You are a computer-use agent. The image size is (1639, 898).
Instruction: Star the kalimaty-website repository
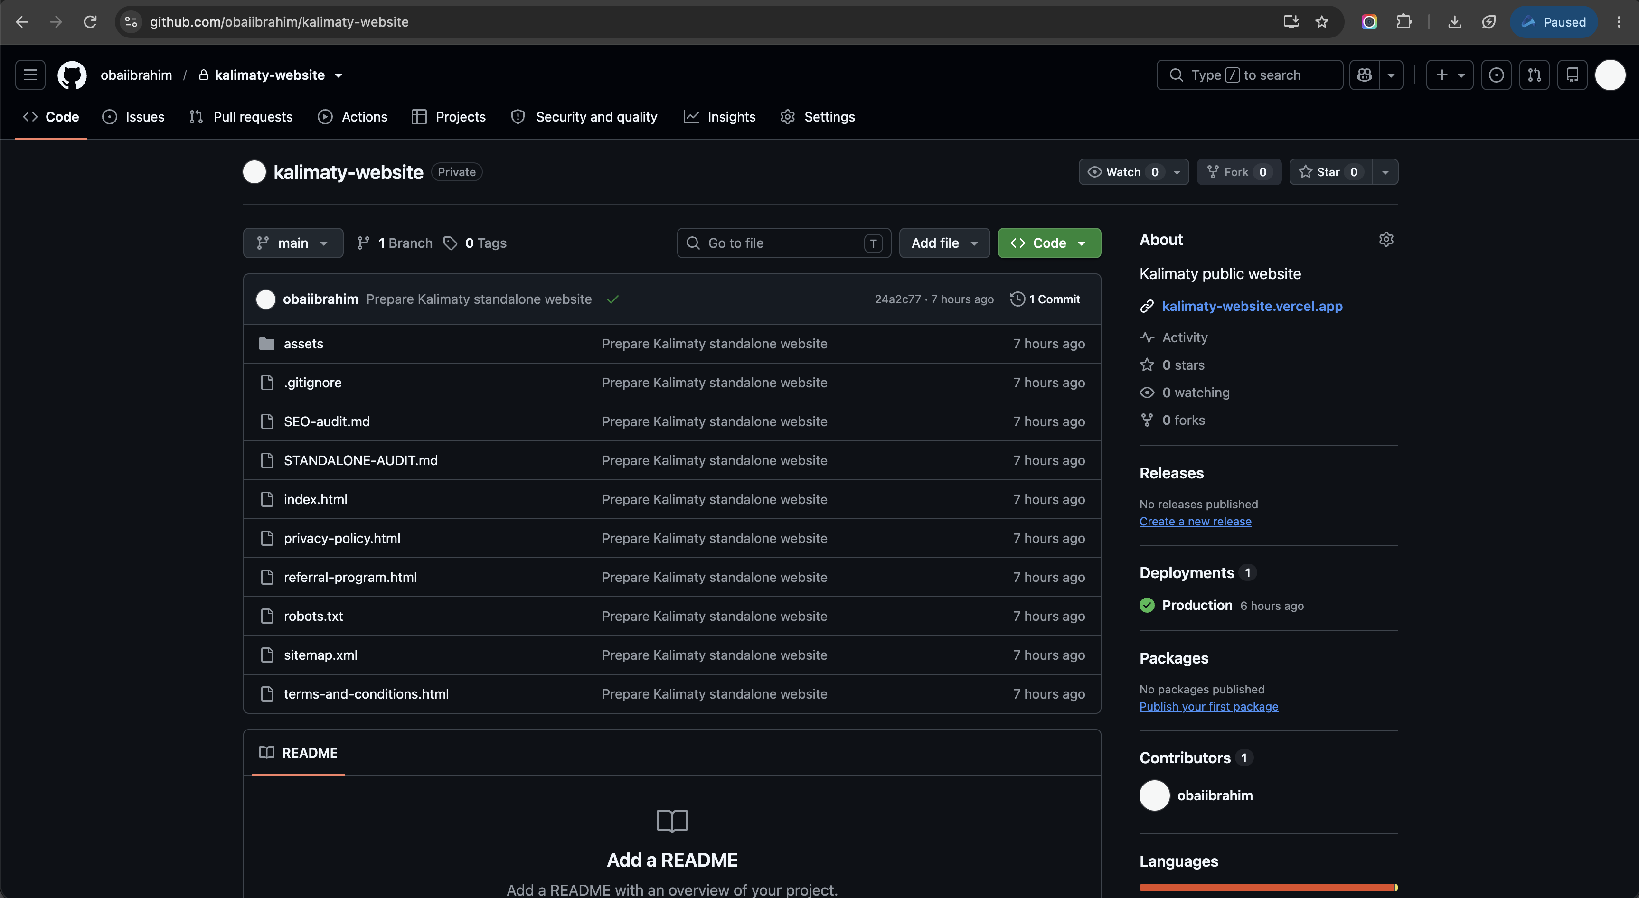[1330, 172]
